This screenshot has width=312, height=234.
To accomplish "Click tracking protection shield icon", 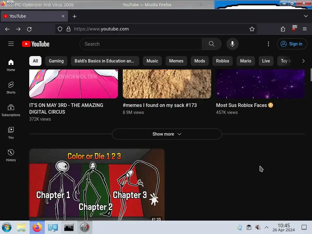I will tap(60, 29).
